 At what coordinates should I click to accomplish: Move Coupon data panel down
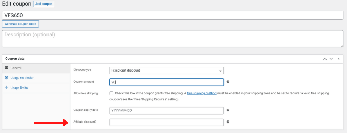pos(331,59)
